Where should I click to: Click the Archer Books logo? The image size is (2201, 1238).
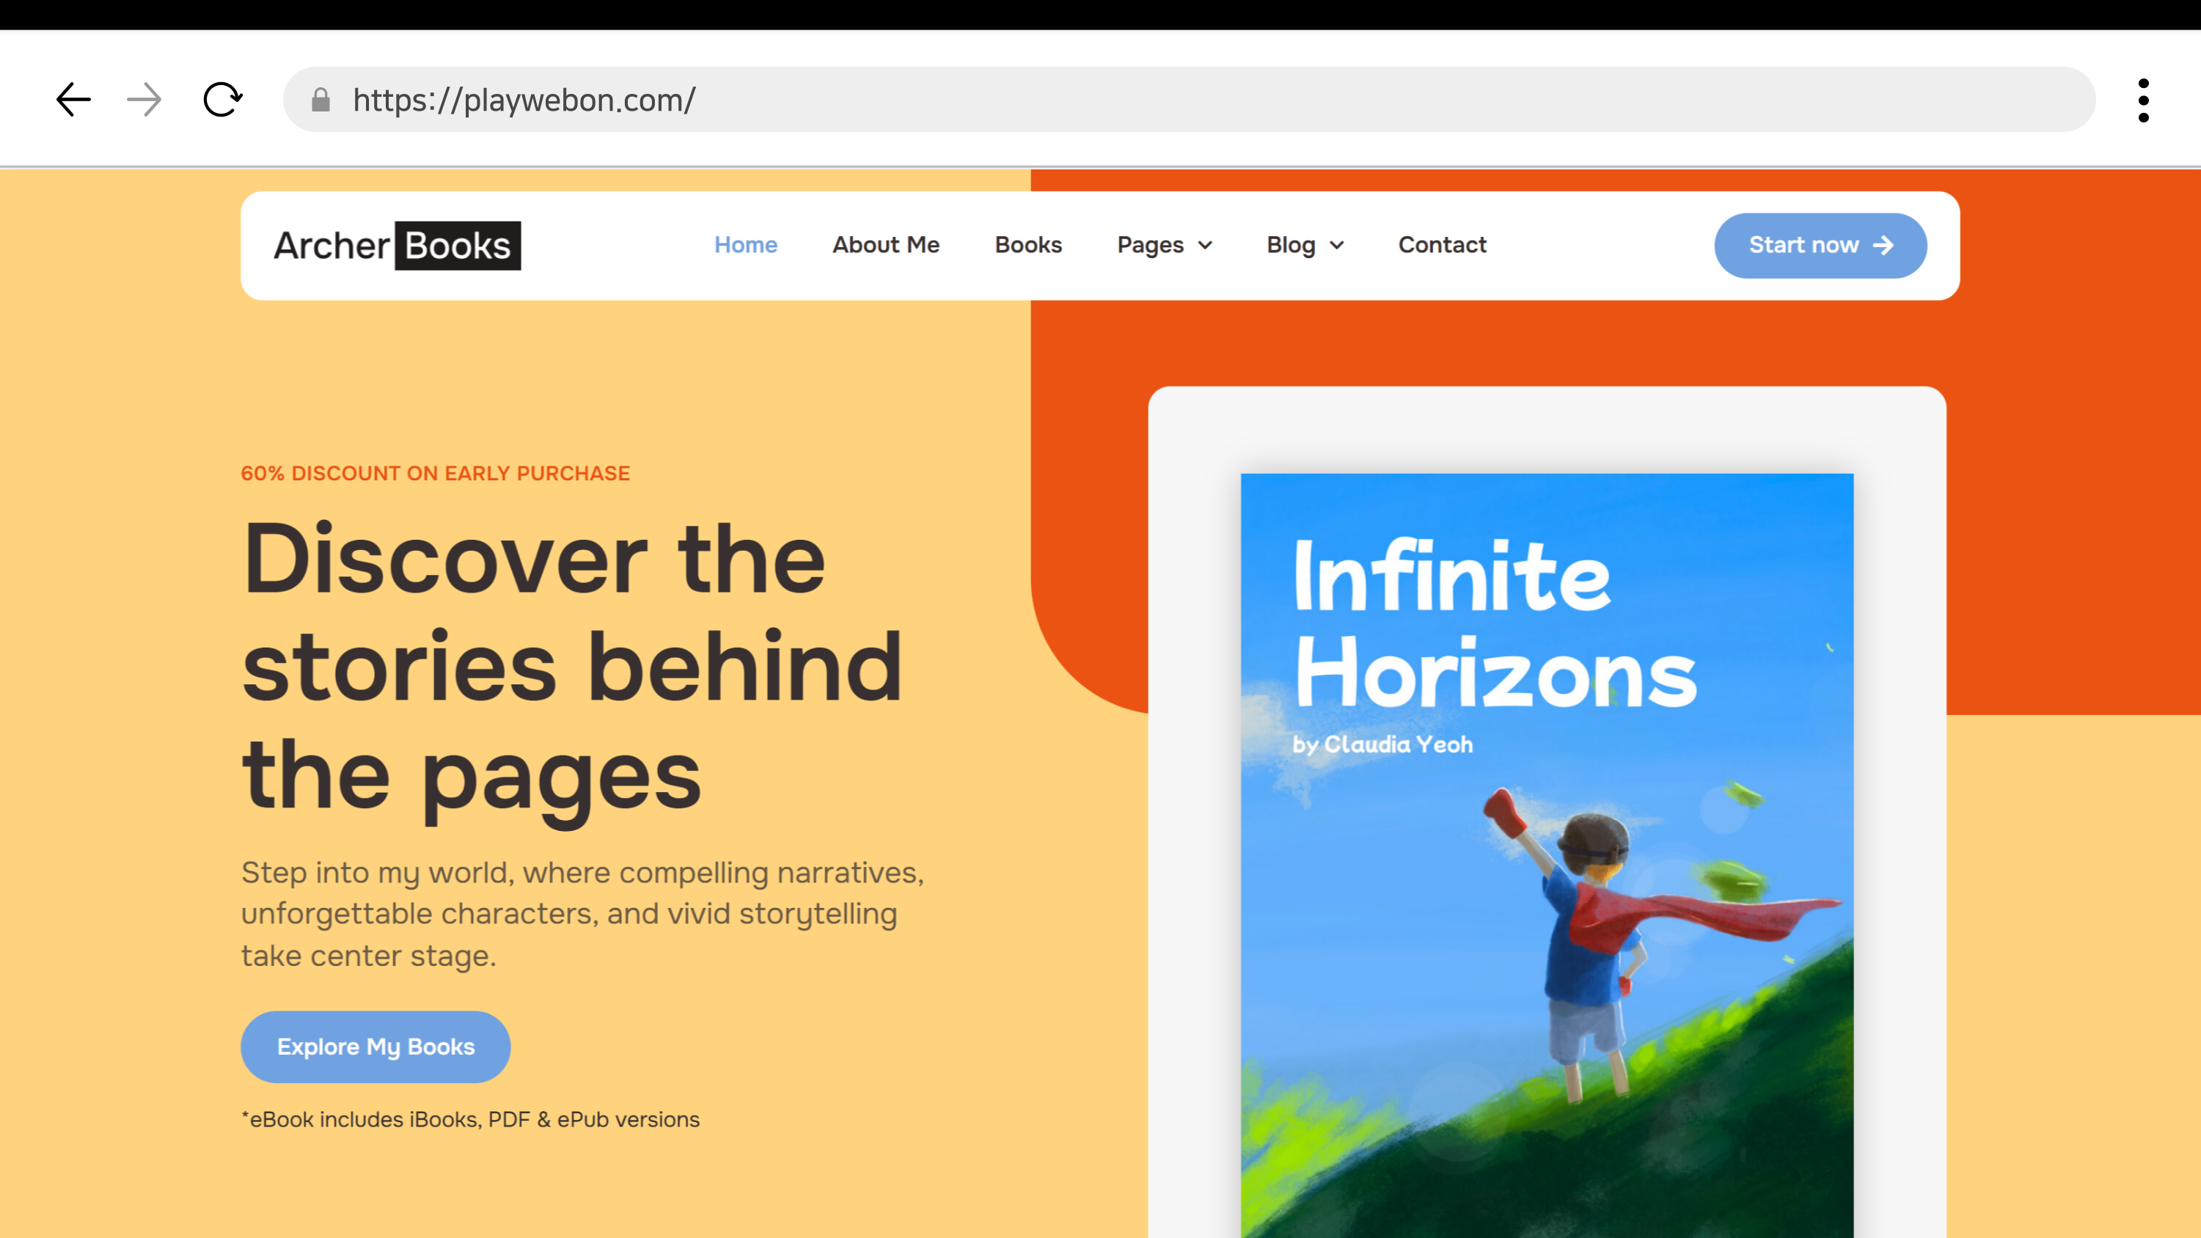click(398, 245)
